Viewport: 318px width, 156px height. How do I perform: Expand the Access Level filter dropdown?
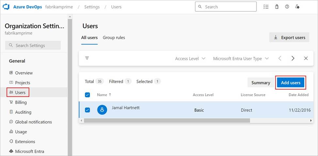[x=190, y=59]
